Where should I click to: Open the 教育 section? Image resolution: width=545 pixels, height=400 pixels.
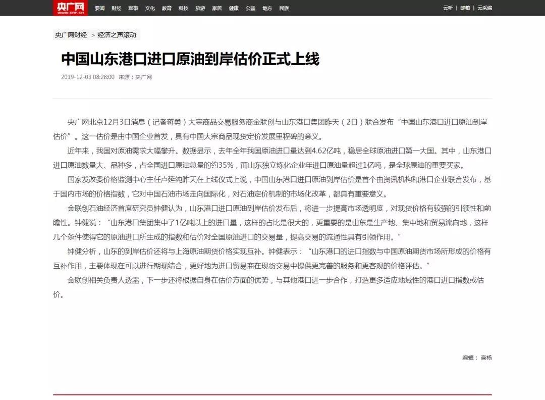[167, 8]
